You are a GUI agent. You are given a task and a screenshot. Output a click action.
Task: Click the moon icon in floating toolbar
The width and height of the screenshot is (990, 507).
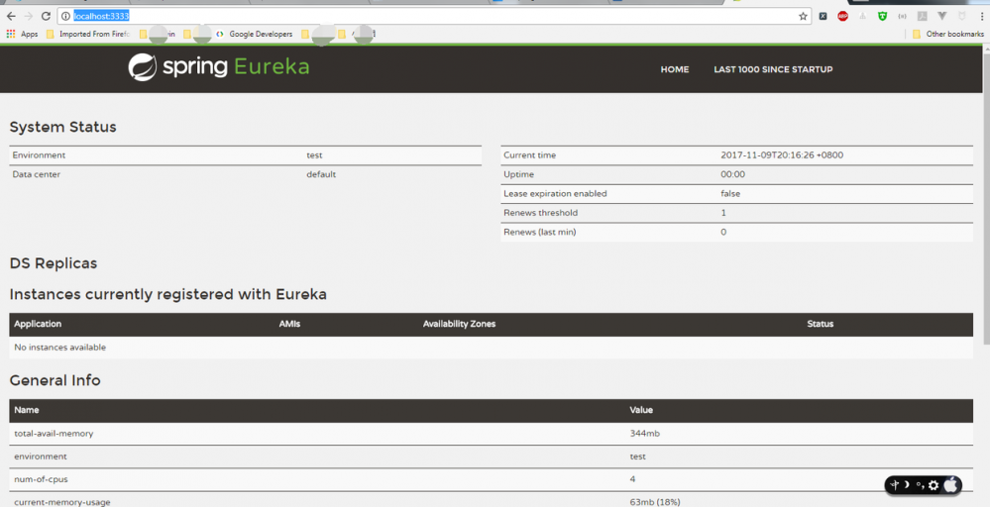pyautogui.click(x=907, y=484)
